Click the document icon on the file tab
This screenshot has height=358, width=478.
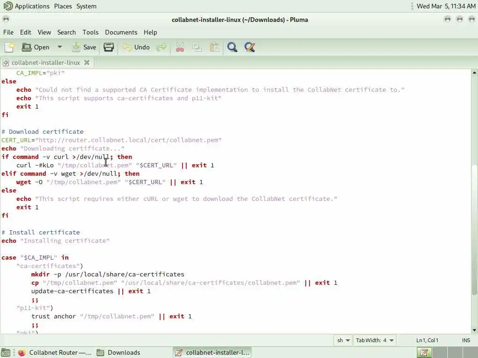pos(6,63)
